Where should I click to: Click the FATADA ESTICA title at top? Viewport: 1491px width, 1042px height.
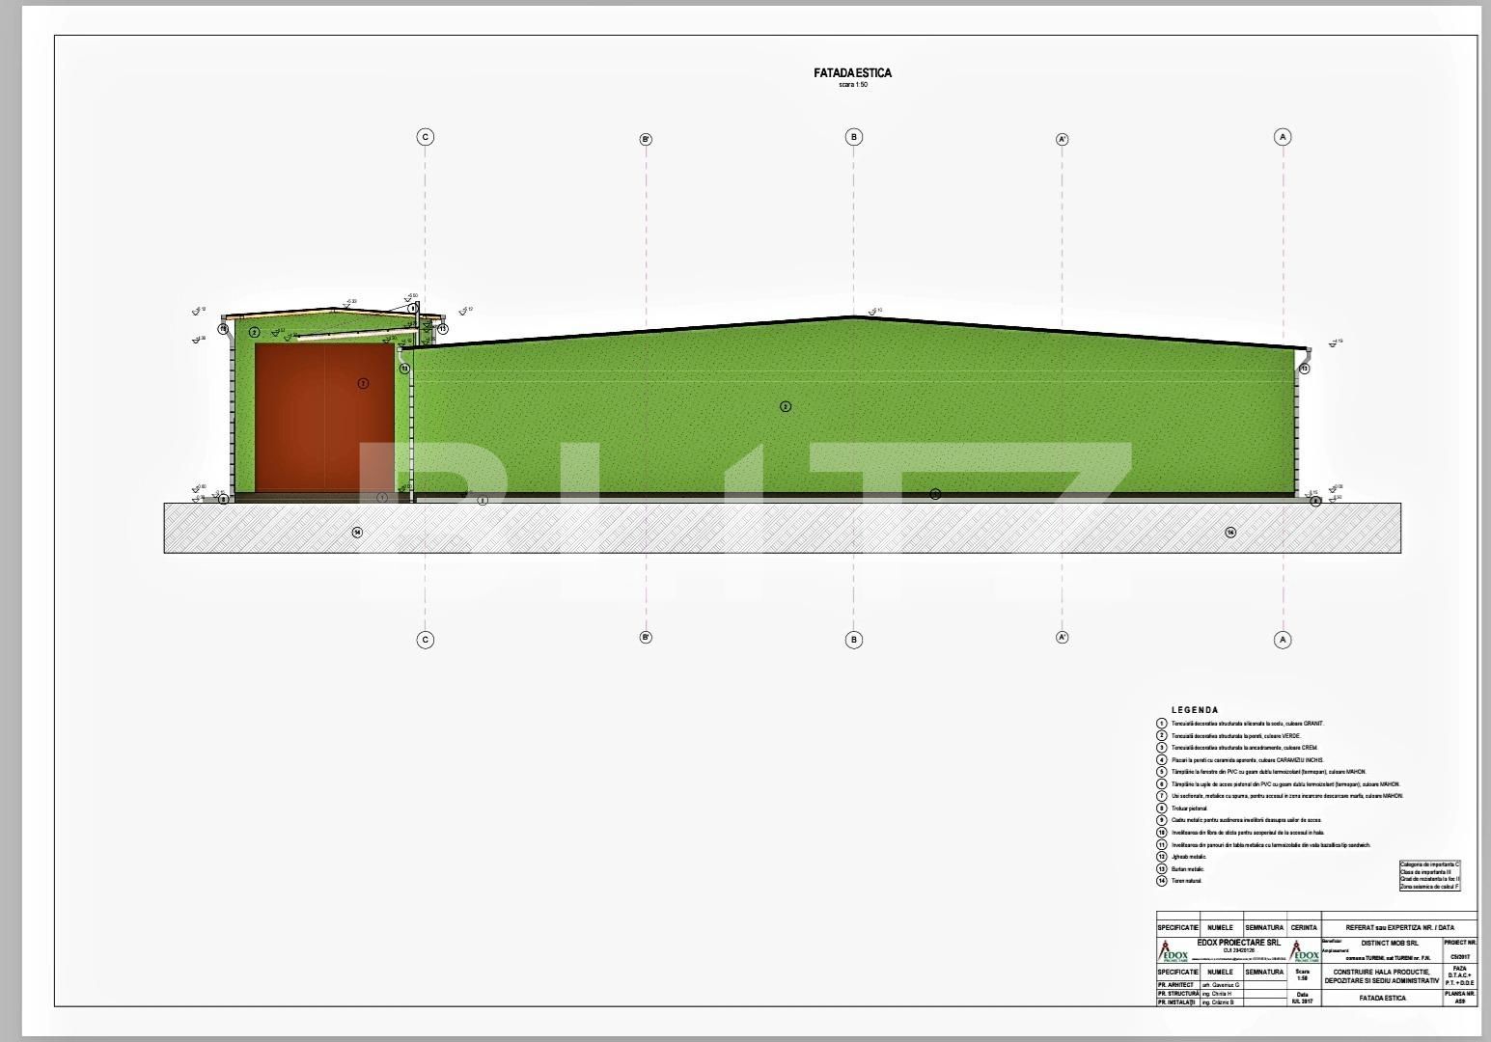852,73
